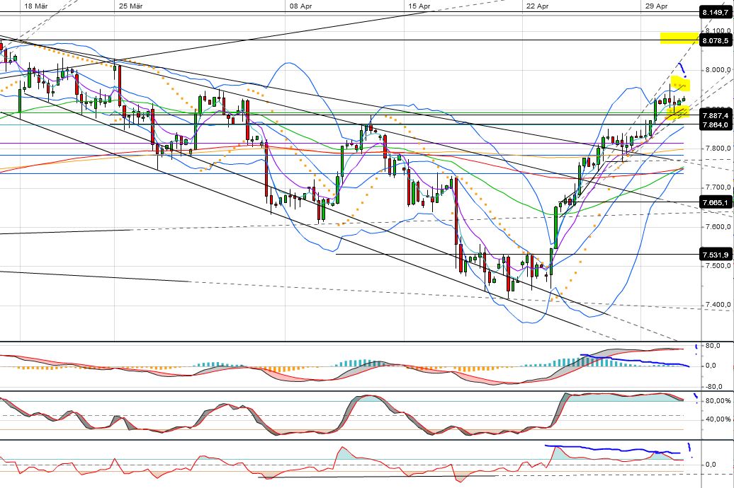Select the 15 Apr date label
734x488 pixels.
(419, 6)
